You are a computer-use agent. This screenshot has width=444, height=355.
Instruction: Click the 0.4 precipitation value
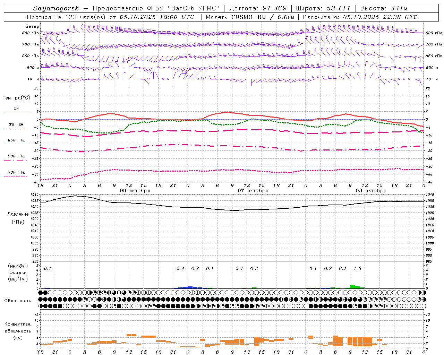180,269
